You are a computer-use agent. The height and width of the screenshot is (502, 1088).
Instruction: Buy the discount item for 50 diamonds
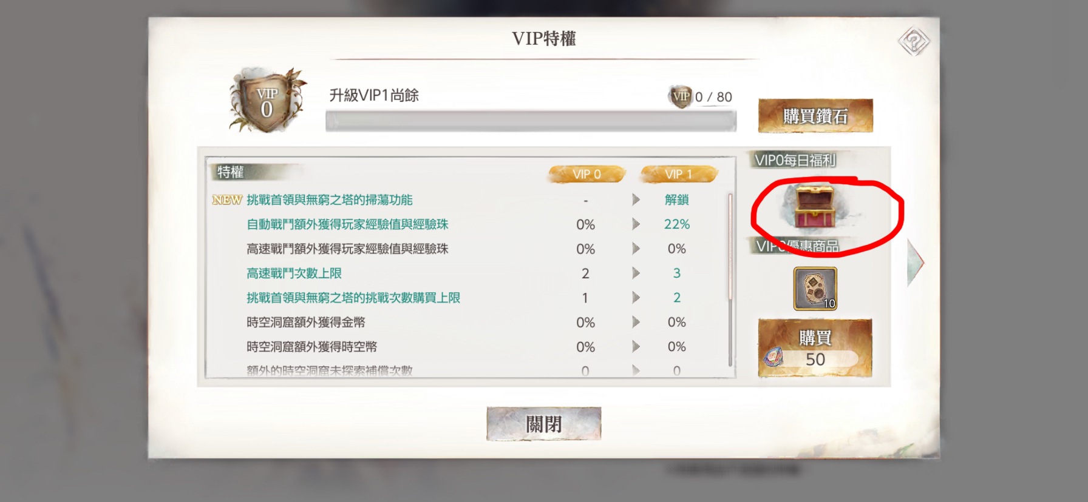pyautogui.click(x=815, y=348)
